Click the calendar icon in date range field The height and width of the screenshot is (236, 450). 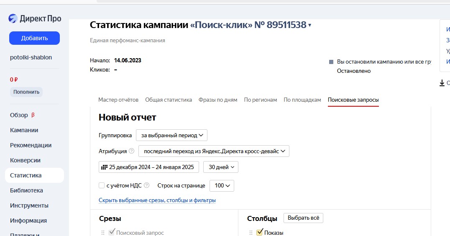104,167
